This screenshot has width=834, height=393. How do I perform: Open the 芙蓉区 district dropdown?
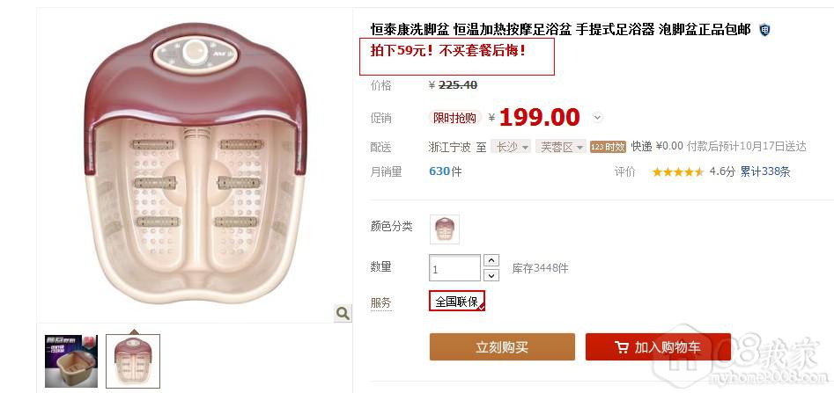561,147
